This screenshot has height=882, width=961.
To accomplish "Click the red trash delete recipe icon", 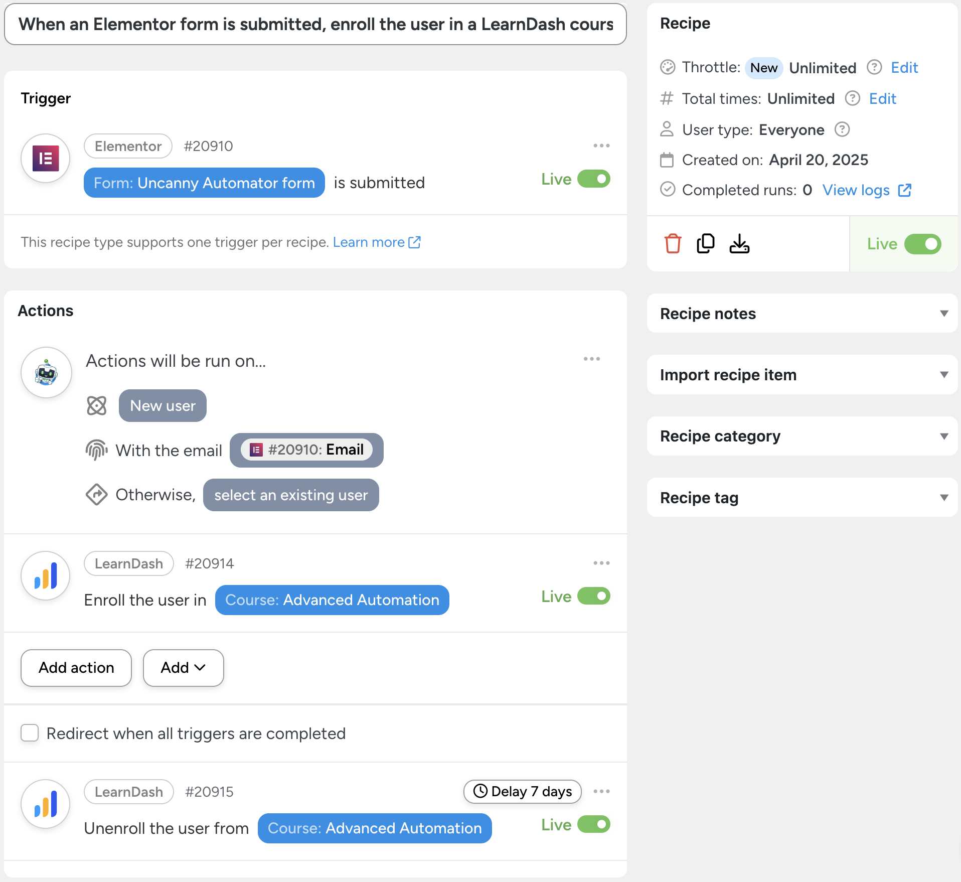I will point(673,244).
